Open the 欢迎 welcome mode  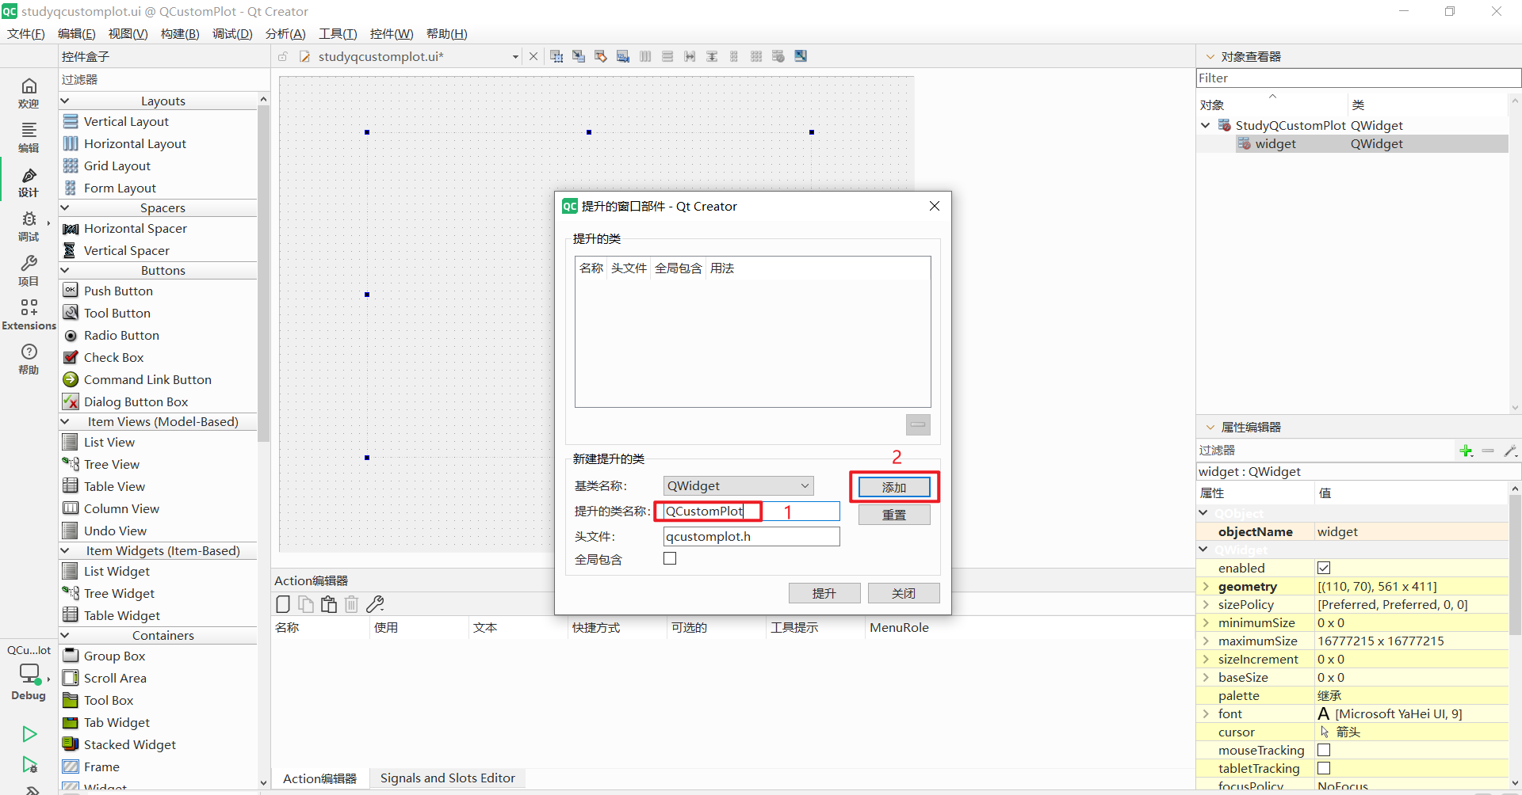click(x=29, y=93)
